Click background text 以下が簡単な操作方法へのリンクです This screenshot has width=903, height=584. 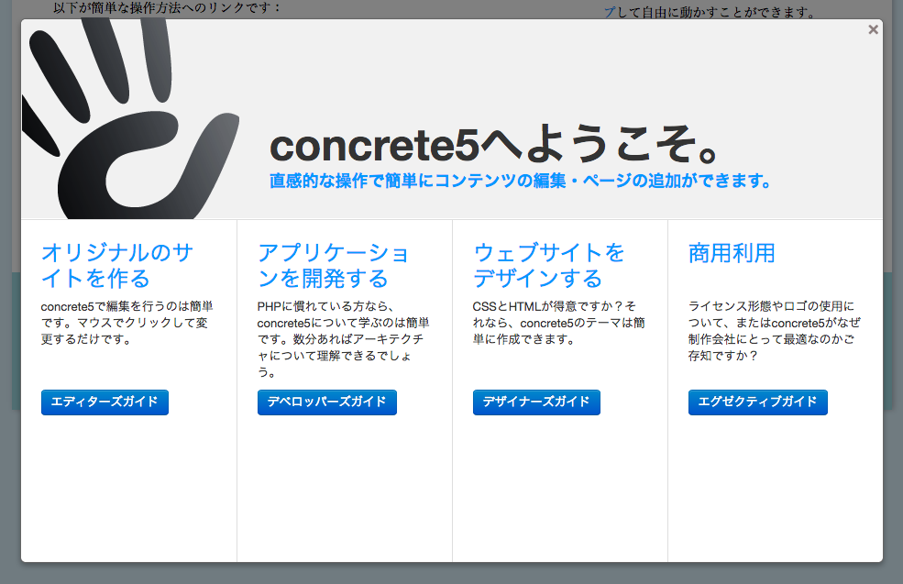click(x=167, y=8)
